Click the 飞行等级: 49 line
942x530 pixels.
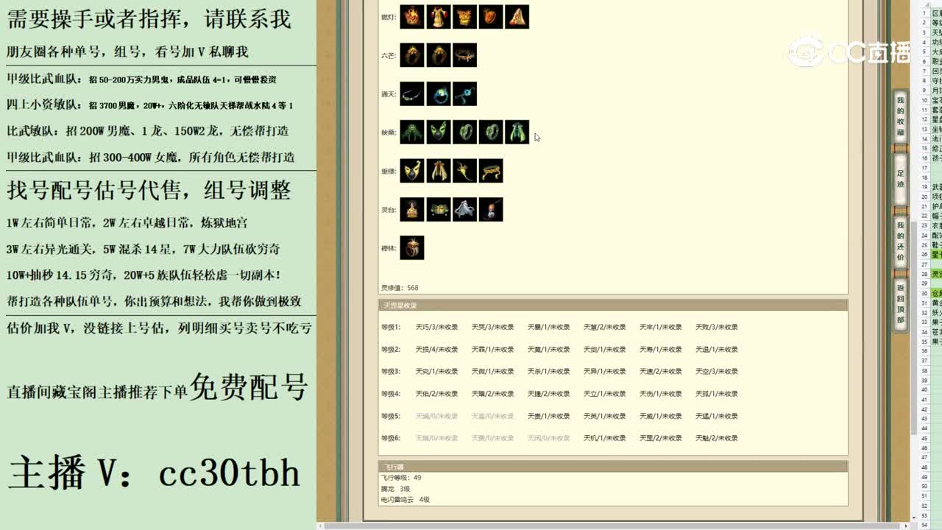(401, 478)
